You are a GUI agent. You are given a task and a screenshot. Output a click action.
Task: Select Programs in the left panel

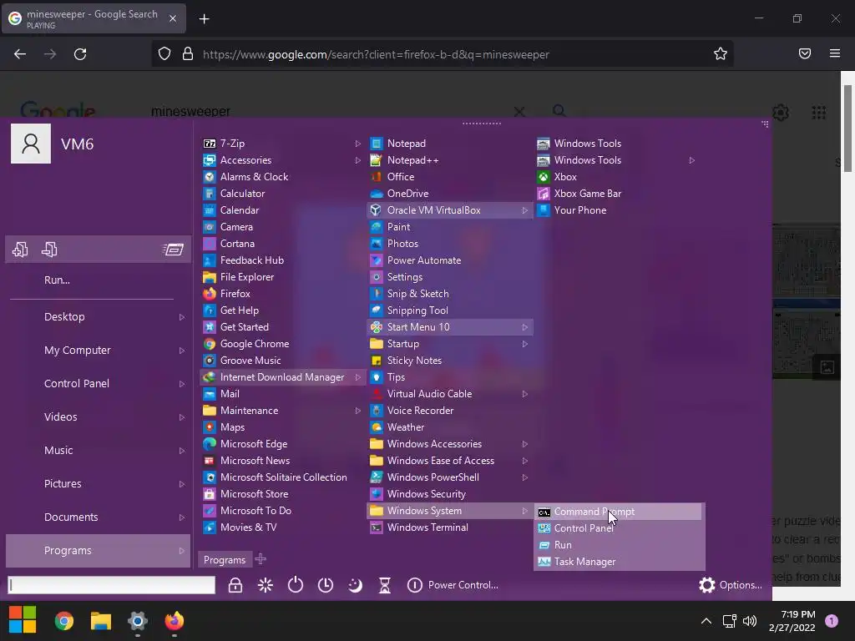click(x=99, y=551)
